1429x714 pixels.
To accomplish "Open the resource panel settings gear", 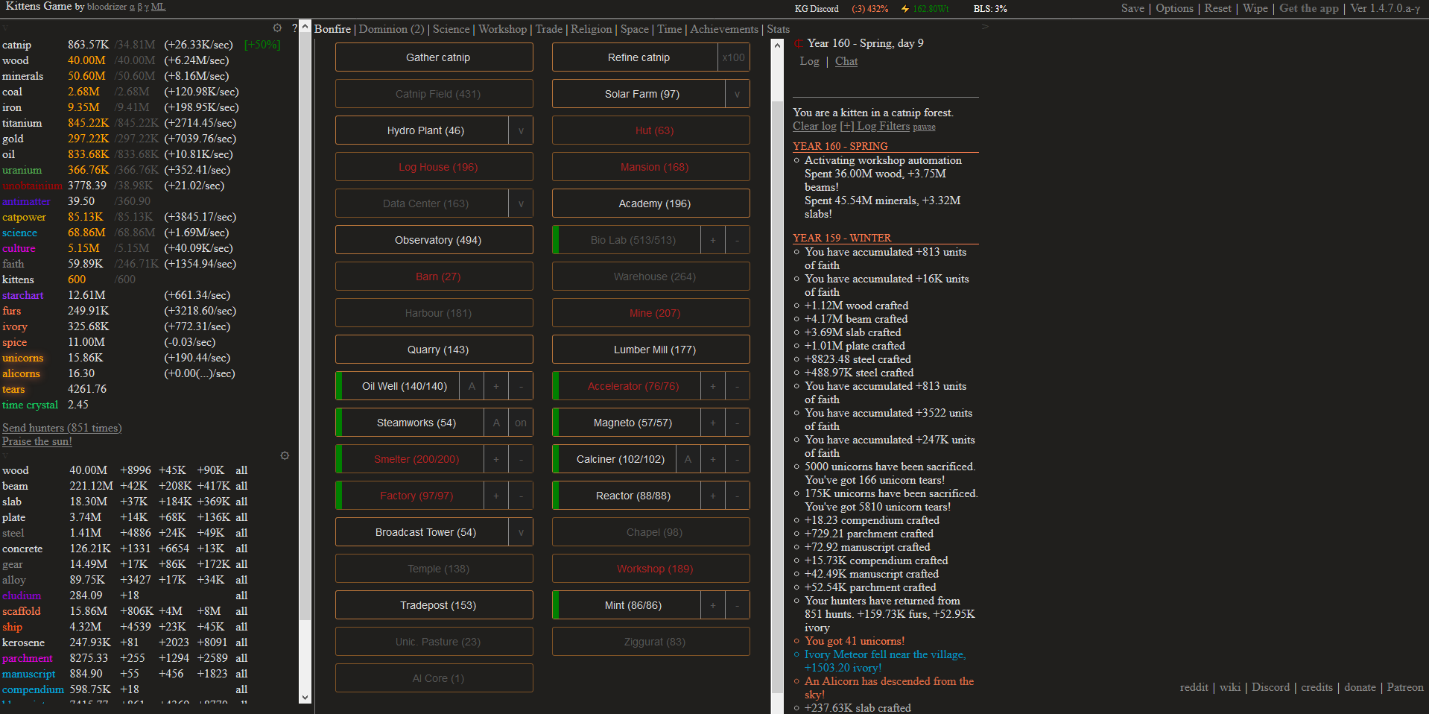I will pos(277,28).
